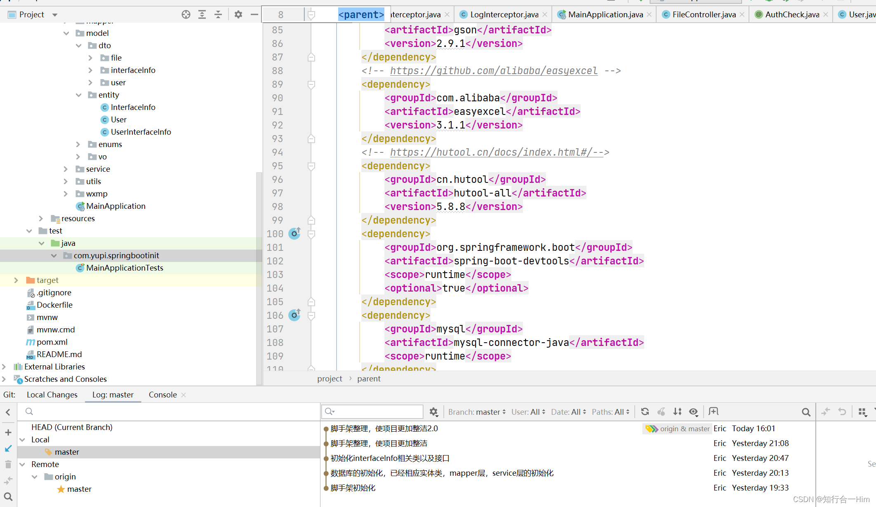Viewport: 876px width, 507px height.
Task: Select the Log: master tab
Action: pyautogui.click(x=112, y=394)
